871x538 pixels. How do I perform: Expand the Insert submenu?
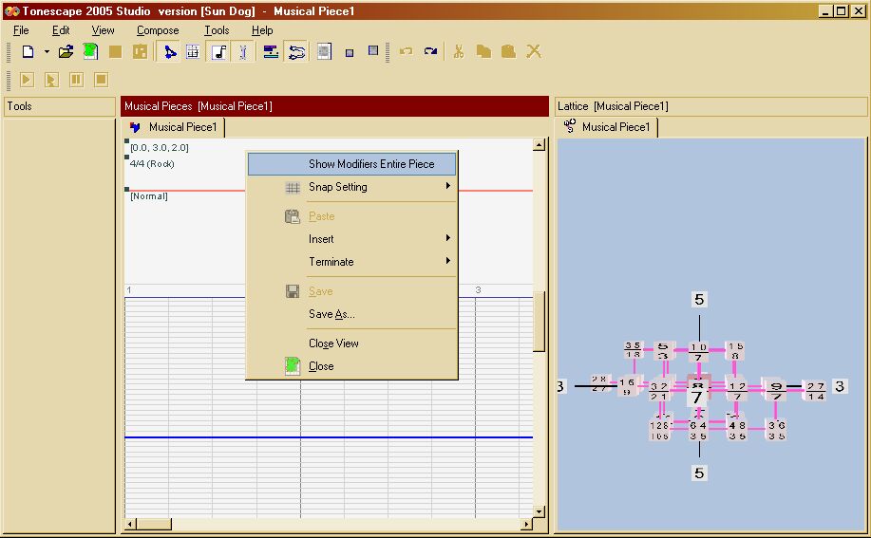click(x=351, y=239)
